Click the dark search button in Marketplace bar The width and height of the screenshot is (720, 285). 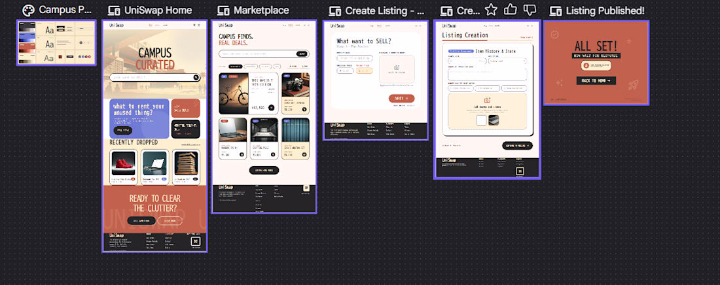[302, 54]
